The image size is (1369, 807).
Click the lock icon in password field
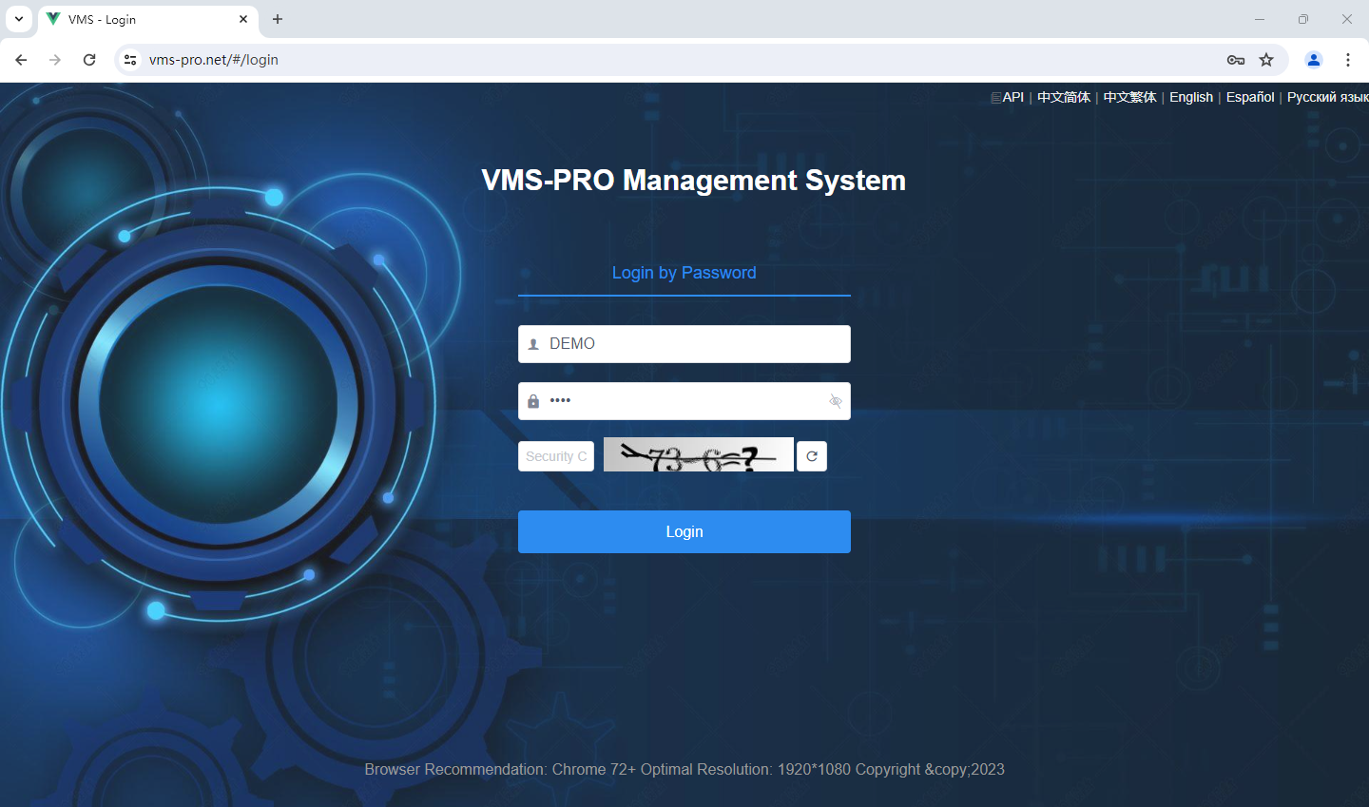point(533,401)
